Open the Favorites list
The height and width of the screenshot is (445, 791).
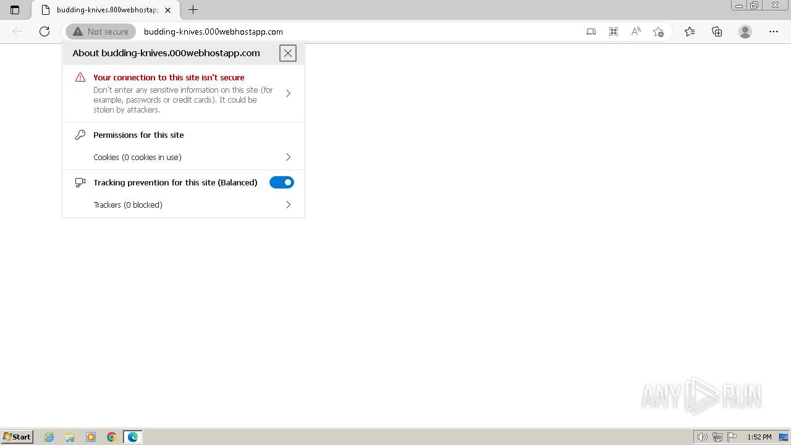pos(690,32)
